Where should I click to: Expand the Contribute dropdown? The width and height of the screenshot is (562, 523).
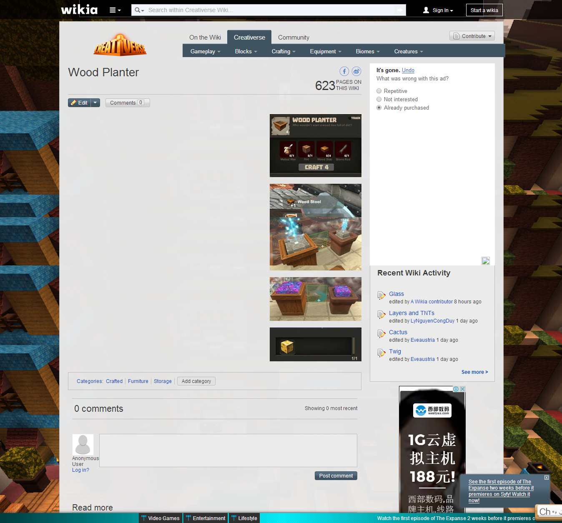coord(472,36)
